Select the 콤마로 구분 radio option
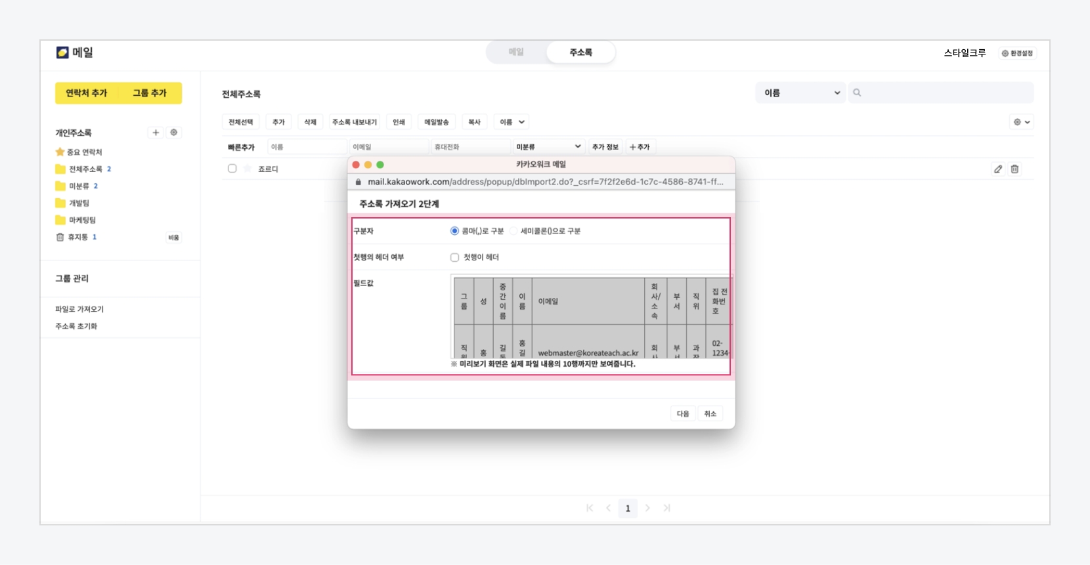Viewport: 1090px width, 565px height. (454, 231)
